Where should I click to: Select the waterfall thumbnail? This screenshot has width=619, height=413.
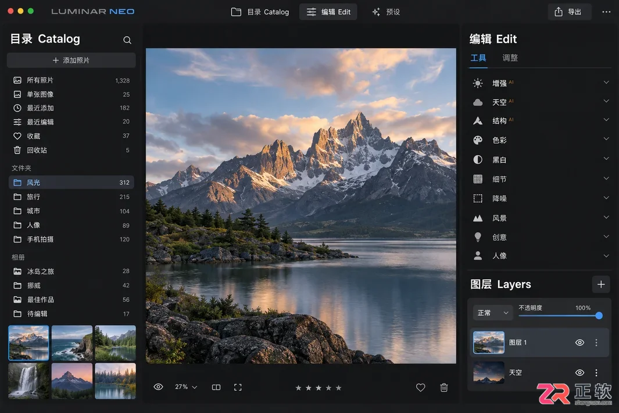click(28, 380)
